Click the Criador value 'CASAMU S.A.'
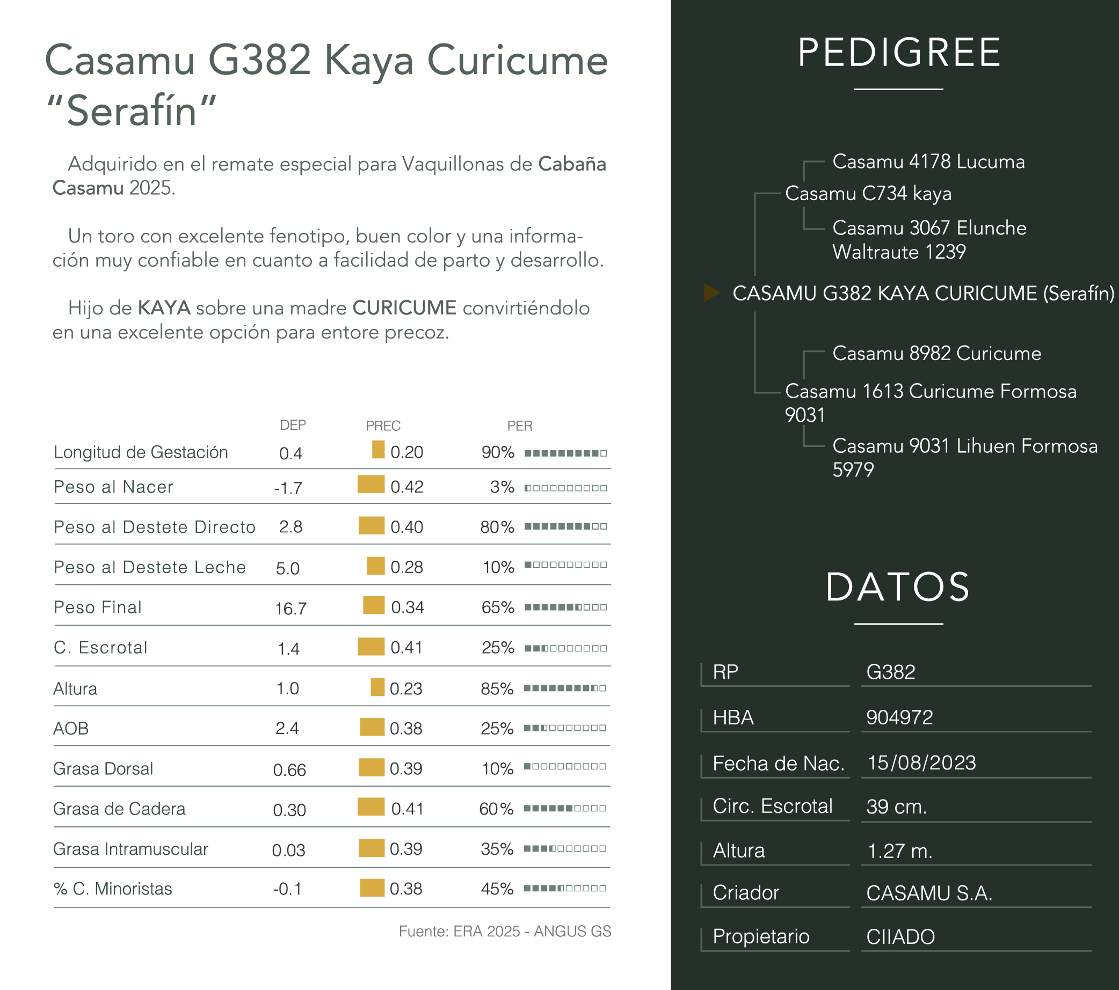 (929, 893)
